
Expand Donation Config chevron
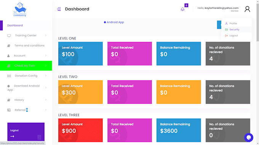coord(46,76)
